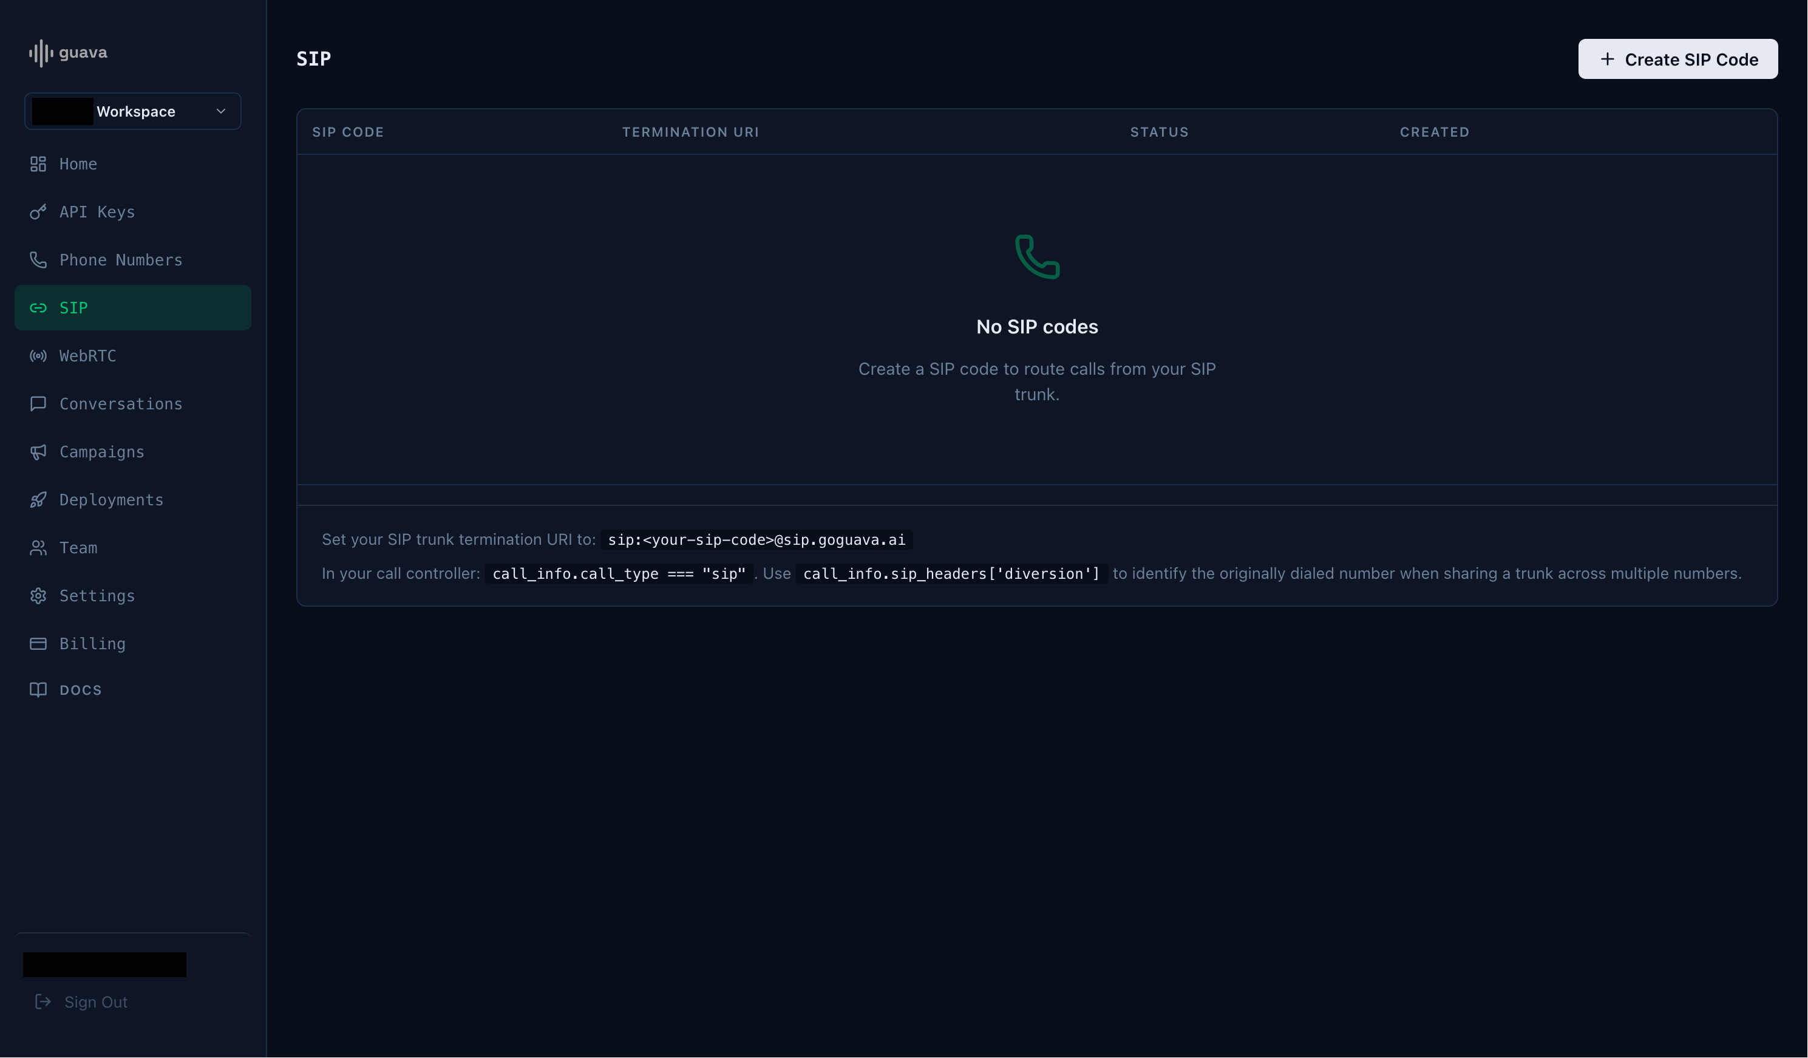The image size is (1808, 1058).
Task: Click the plus icon in Create SIP Code
Action: tap(1608, 60)
